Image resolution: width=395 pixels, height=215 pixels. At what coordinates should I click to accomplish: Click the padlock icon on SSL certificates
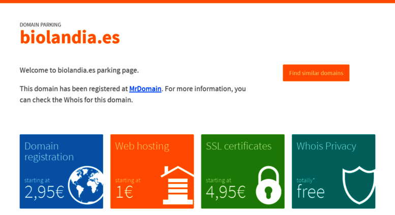pos(268,185)
